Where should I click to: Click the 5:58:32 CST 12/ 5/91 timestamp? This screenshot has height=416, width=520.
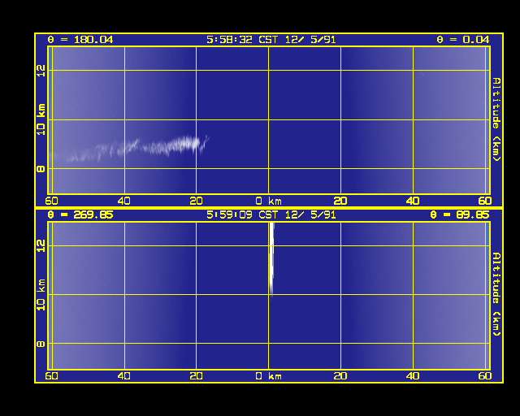271,40
